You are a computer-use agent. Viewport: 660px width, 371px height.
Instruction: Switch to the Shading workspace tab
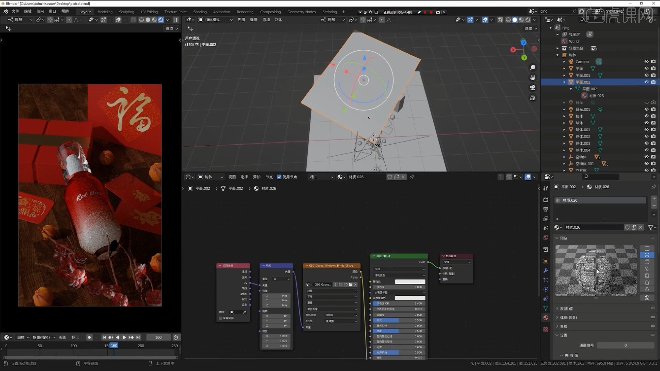[x=200, y=12]
